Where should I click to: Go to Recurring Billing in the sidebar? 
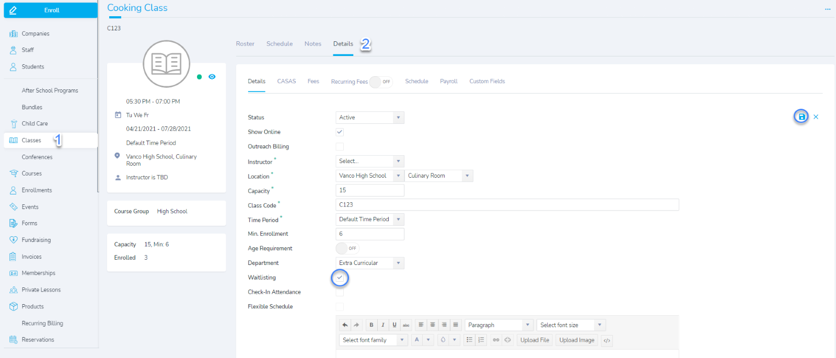pos(42,324)
